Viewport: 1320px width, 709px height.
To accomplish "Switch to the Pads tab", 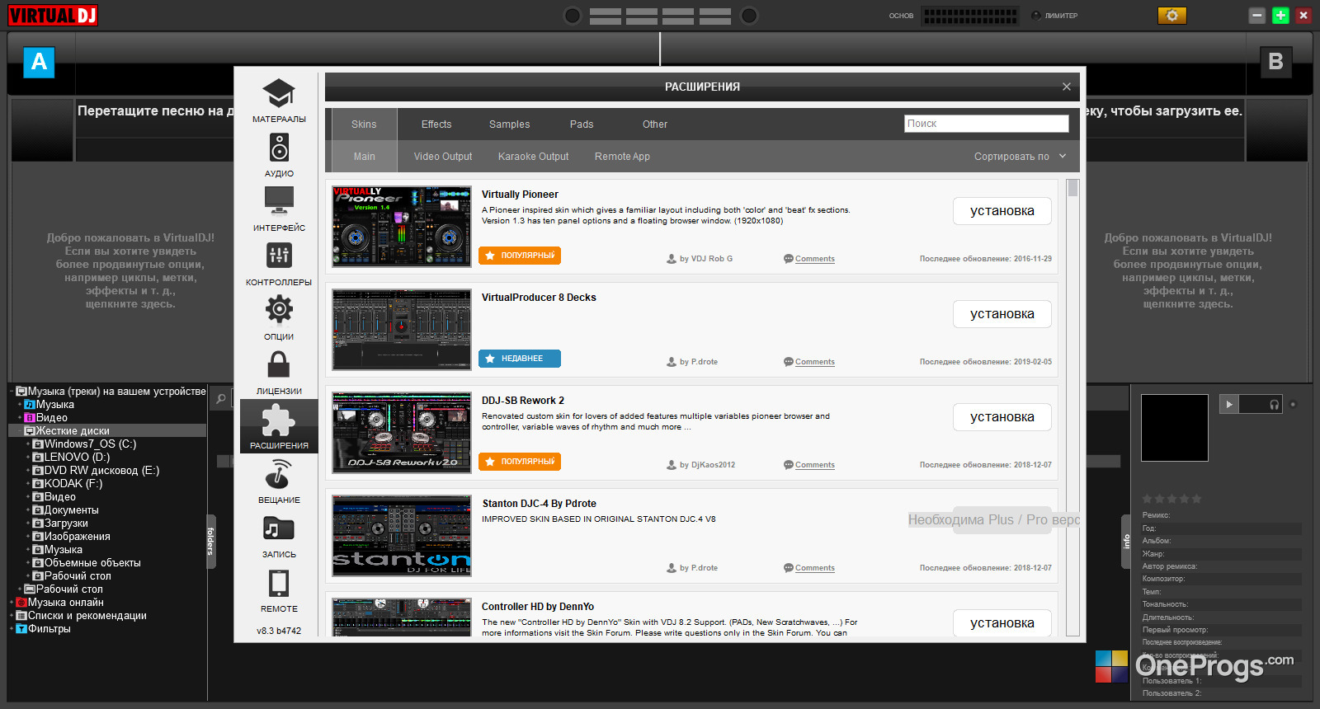I will coord(582,124).
